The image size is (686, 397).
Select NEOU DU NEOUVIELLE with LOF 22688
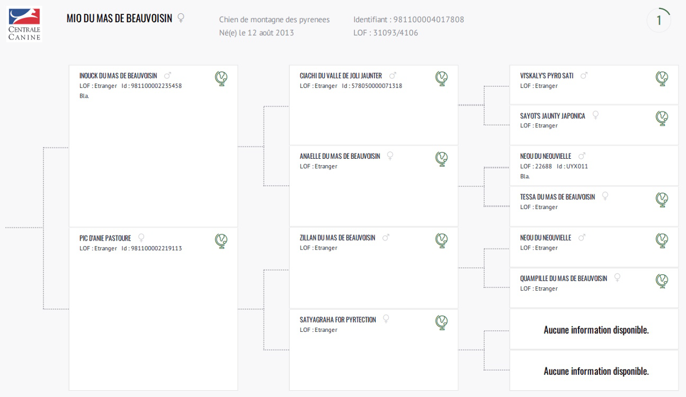pyautogui.click(x=545, y=156)
